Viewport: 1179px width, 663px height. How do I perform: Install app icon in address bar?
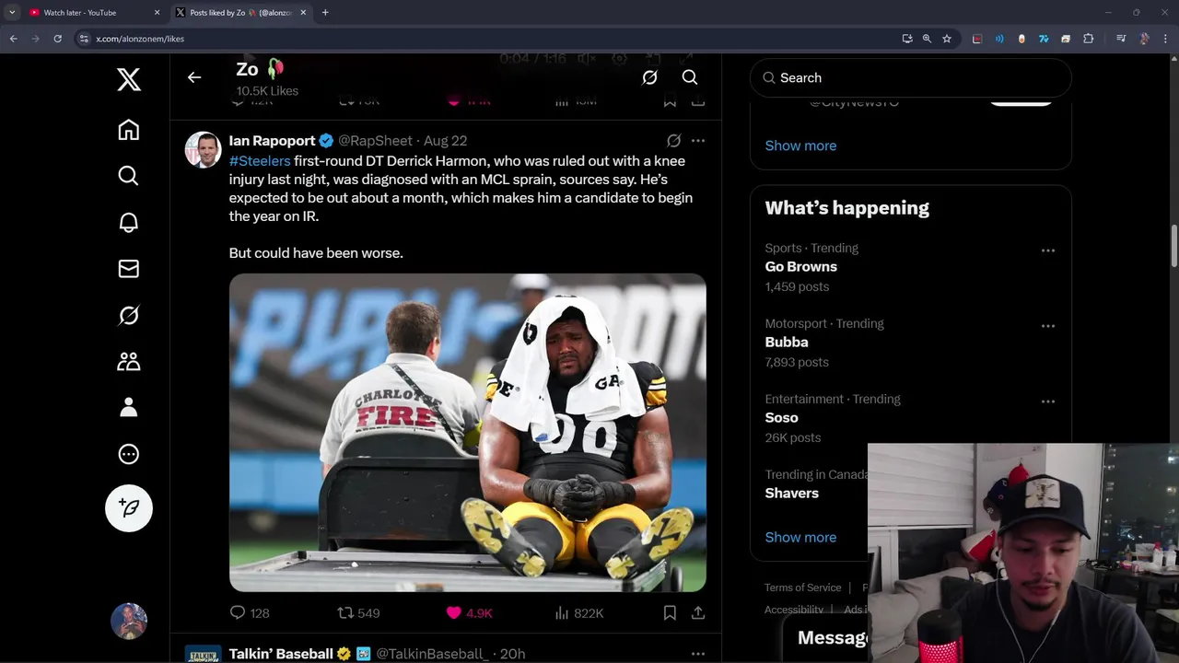point(907,39)
